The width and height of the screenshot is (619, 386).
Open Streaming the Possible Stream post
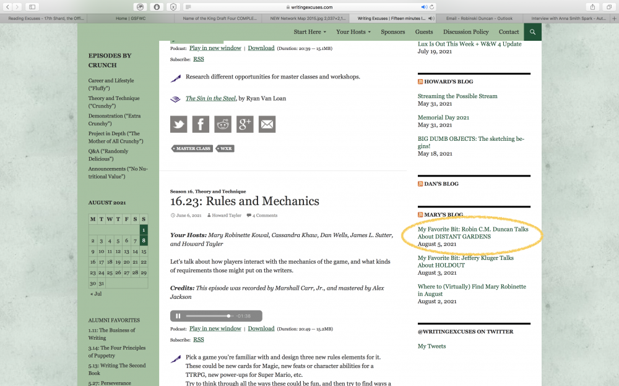[x=457, y=96]
